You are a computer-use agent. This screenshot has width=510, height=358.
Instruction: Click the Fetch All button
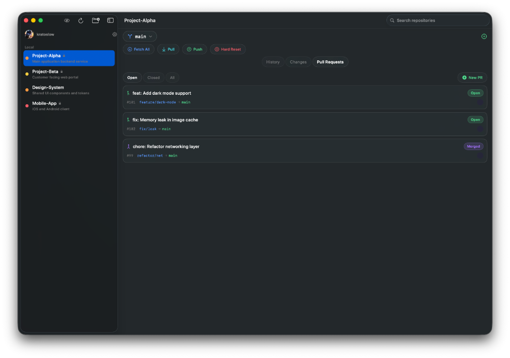(139, 49)
